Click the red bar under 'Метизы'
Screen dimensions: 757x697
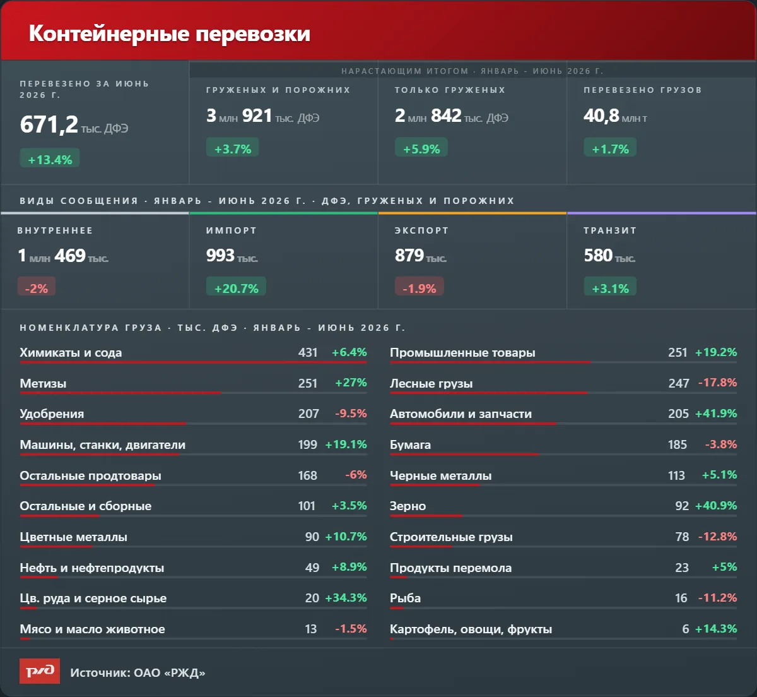[120, 393]
